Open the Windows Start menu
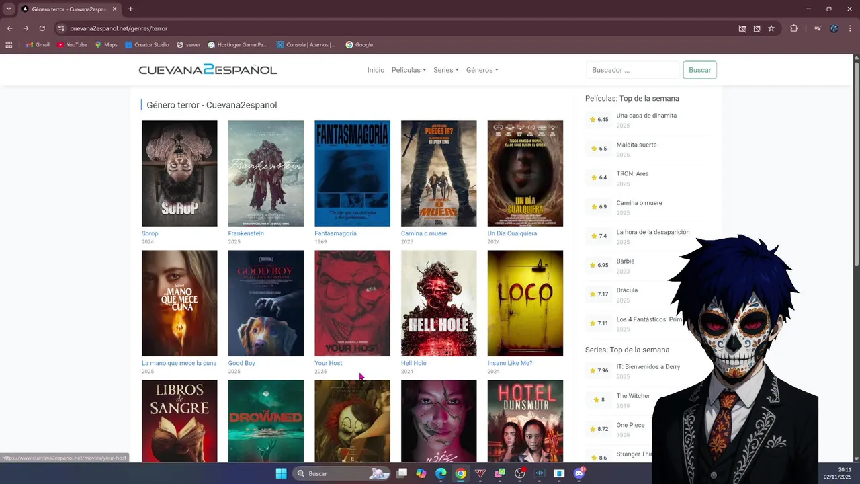Viewport: 860px width, 484px height. pos(281,473)
